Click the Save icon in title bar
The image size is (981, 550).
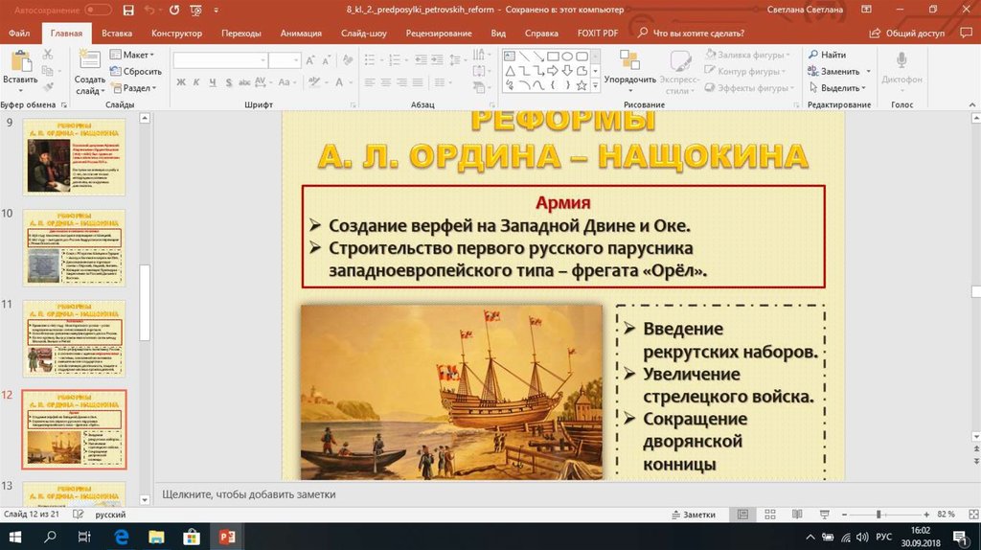pos(129,10)
